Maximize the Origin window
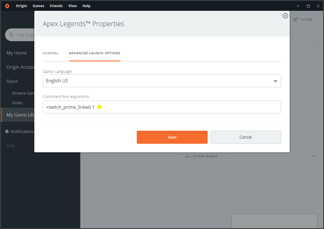 (308, 6)
